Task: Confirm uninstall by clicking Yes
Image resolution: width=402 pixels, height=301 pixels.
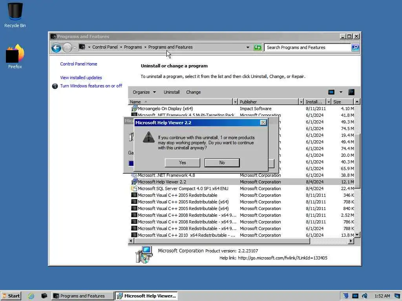Action: coord(182,163)
